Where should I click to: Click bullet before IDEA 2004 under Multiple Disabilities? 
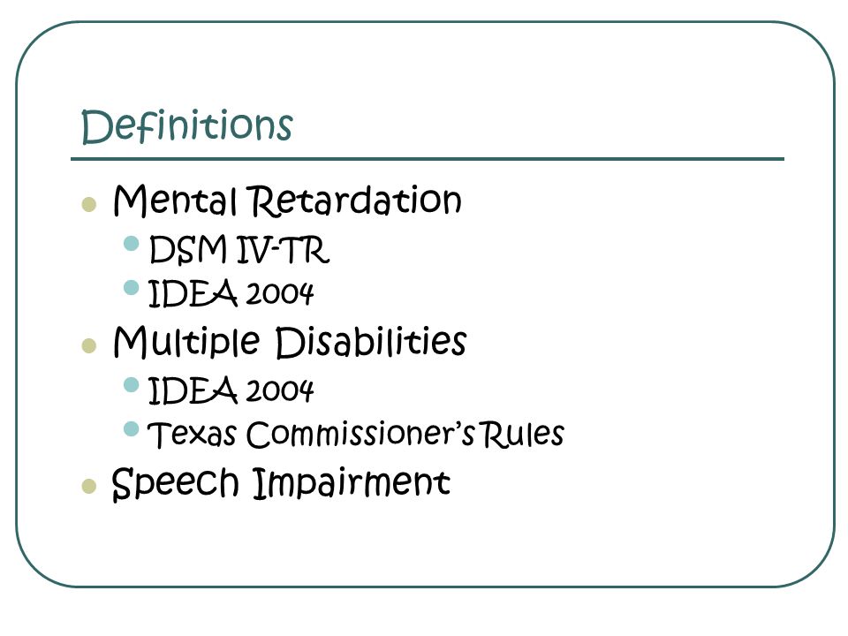pos(132,384)
